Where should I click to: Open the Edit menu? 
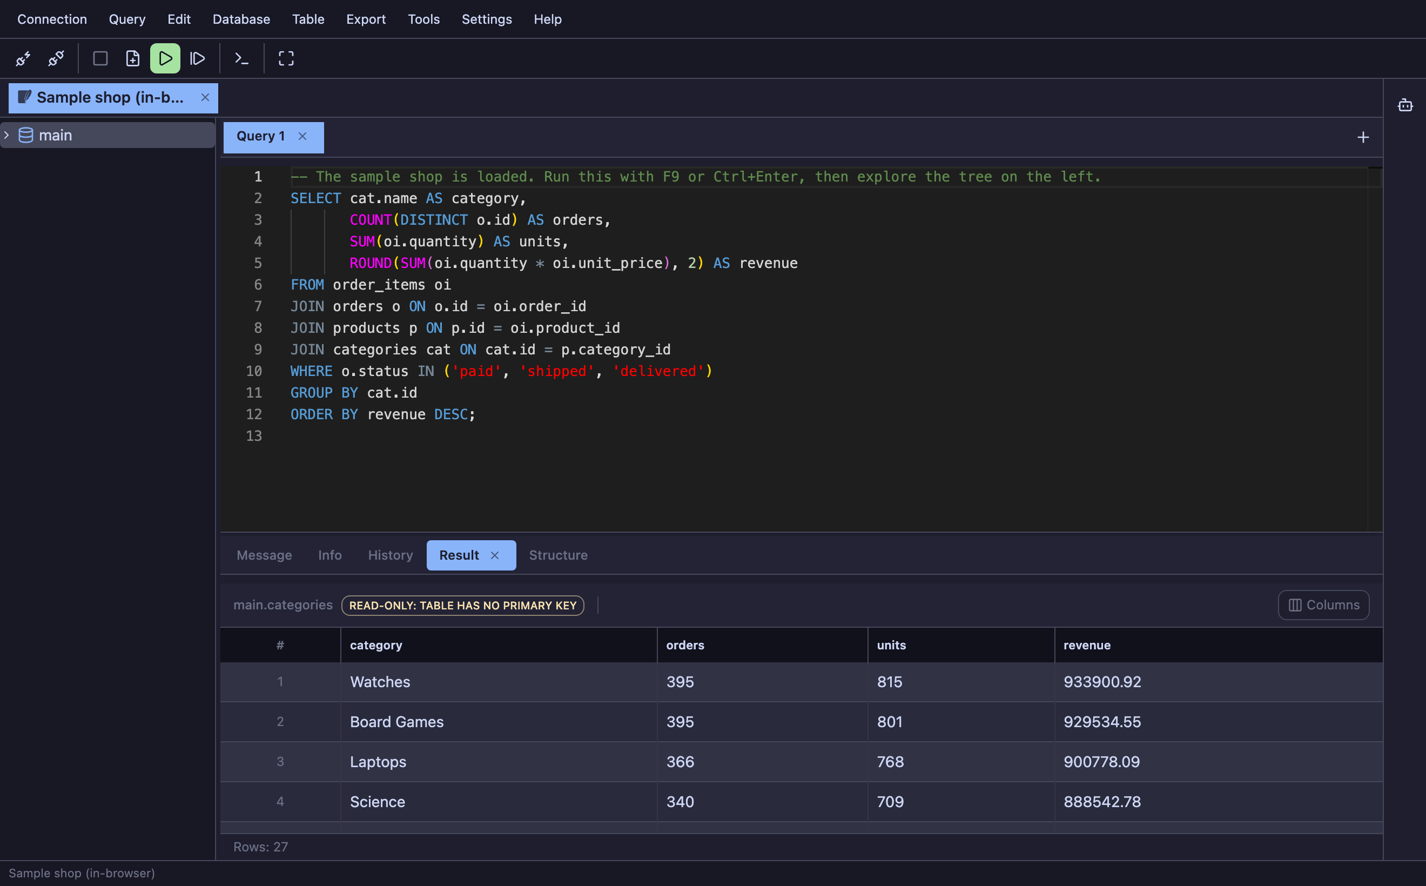(x=179, y=19)
